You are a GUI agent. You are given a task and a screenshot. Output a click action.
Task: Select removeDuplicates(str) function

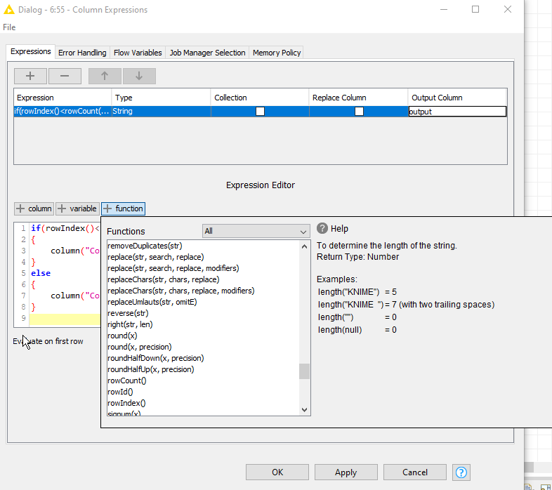pyautogui.click(x=203, y=246)
